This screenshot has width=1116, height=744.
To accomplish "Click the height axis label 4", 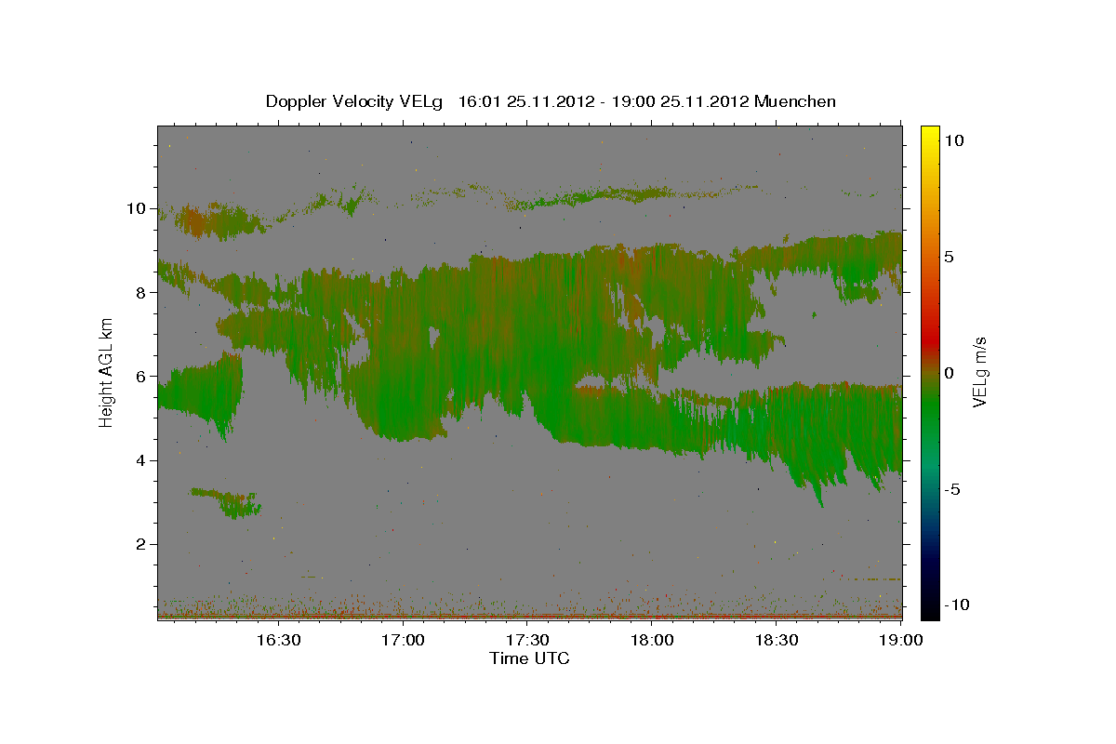I will pyautogui.click(x=140, y=460).
